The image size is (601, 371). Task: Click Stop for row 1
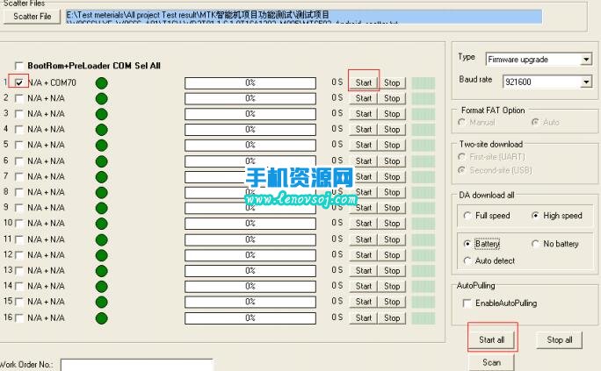(x=392, y=82)
